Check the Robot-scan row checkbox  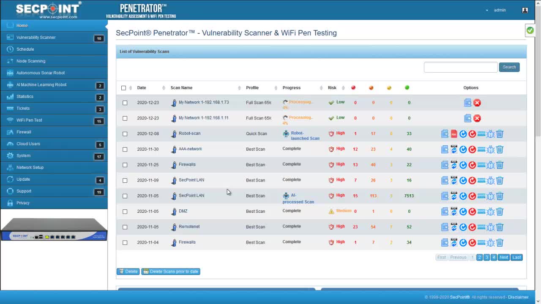tap(125, 134)
